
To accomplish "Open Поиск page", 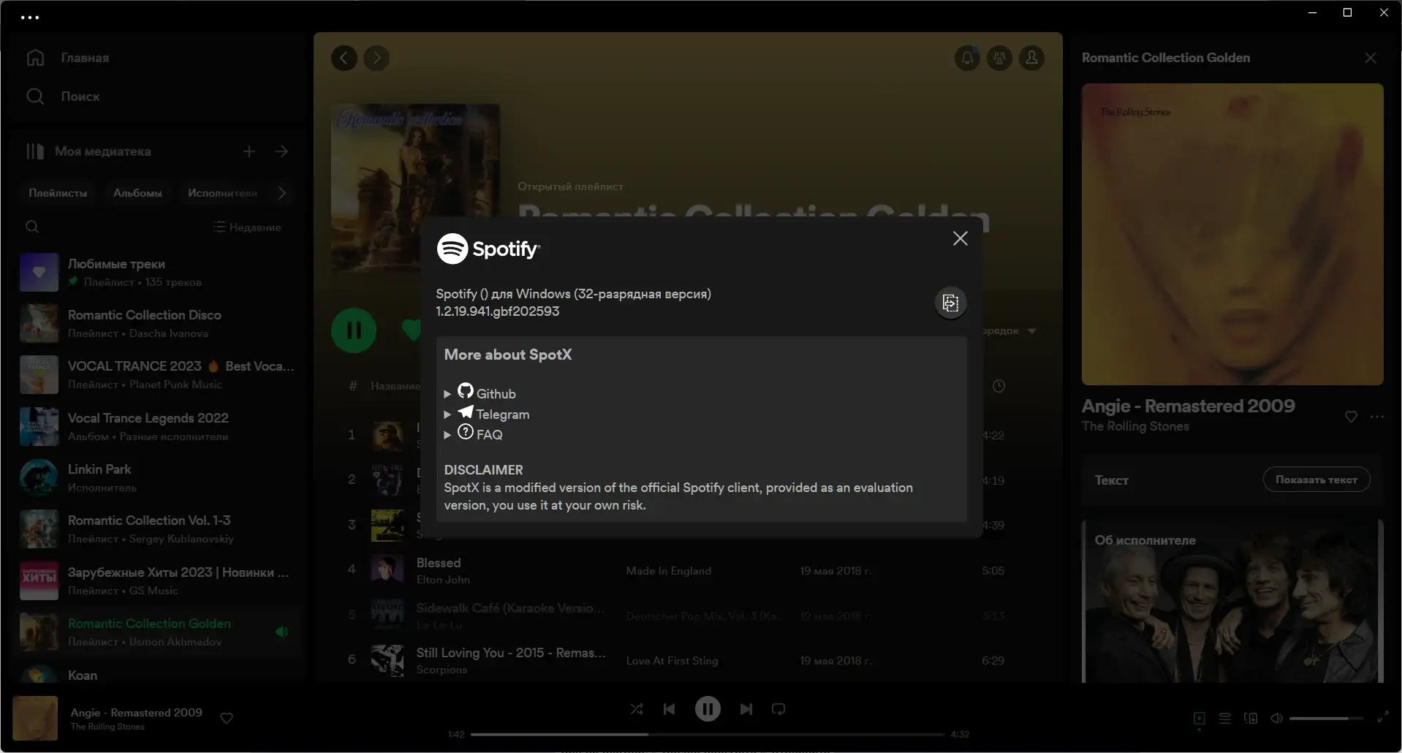I will click(80, 97).
